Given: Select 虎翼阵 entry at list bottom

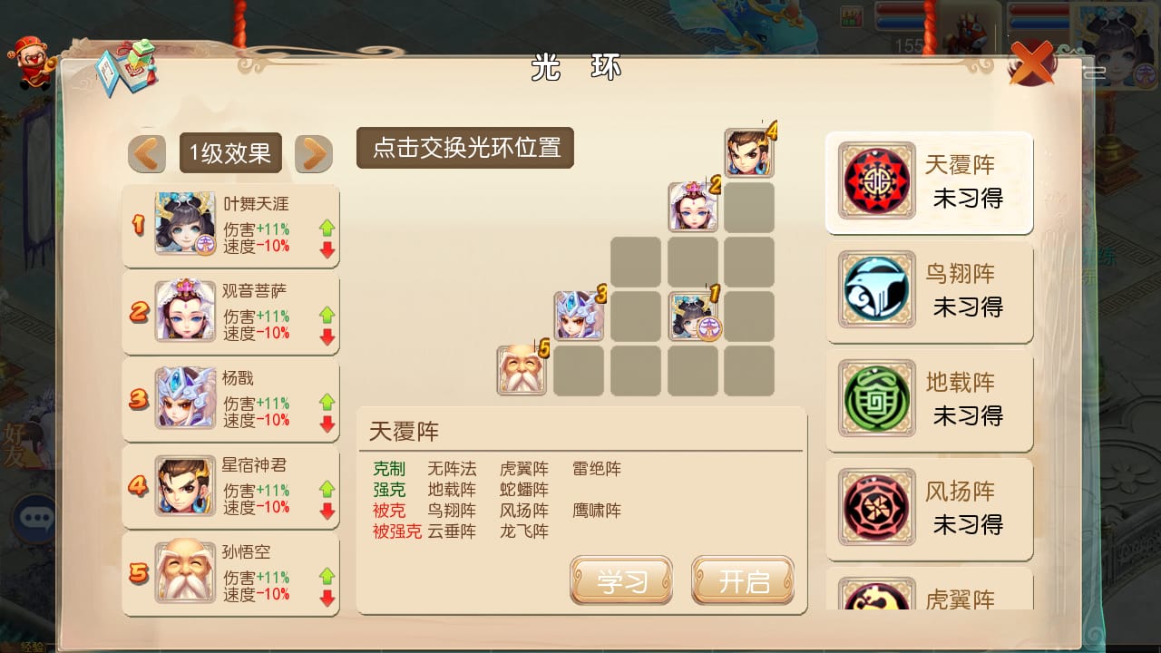Looking at the screenshot, I should (x=929, y=590).
